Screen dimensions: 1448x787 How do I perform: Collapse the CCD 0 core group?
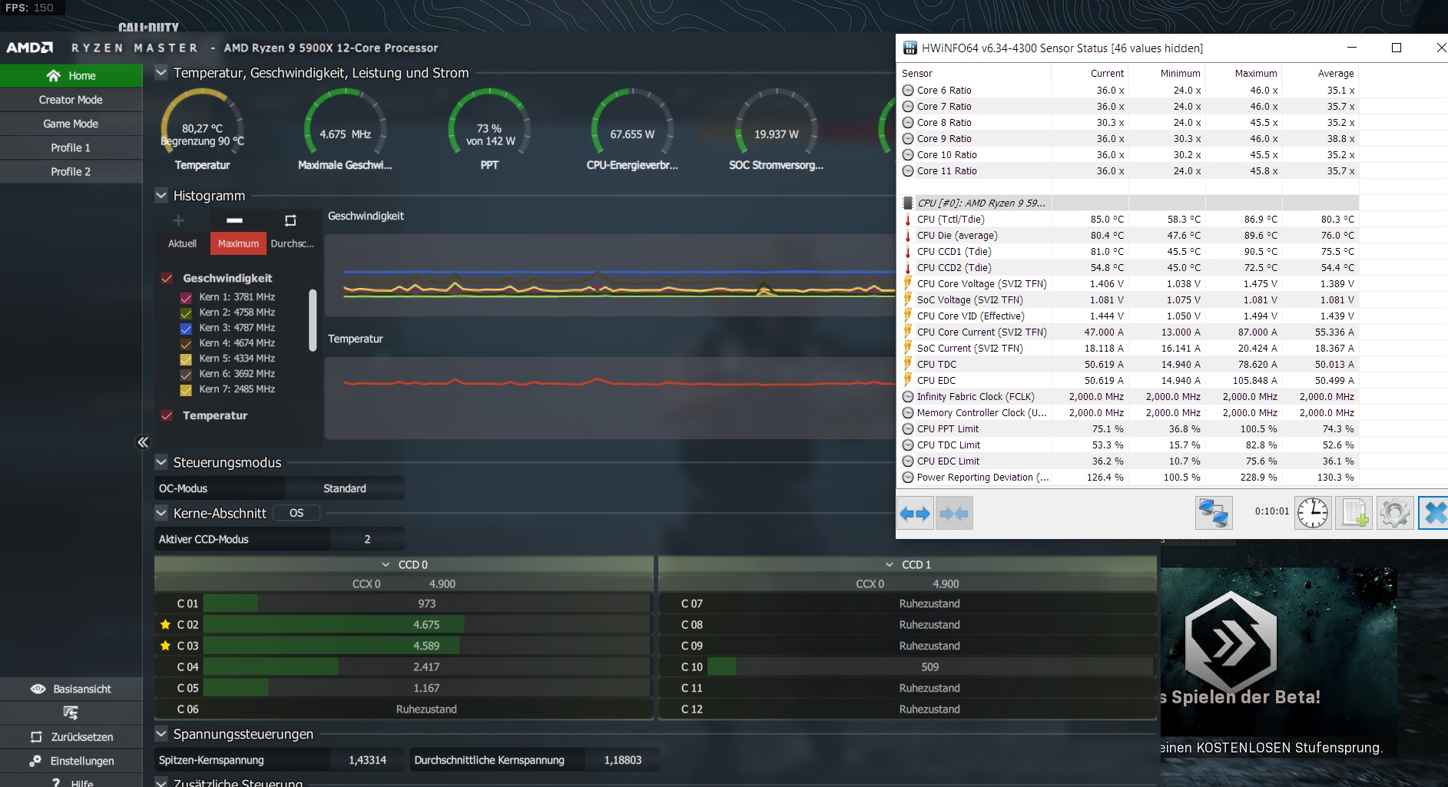click(x=386, y=564)
